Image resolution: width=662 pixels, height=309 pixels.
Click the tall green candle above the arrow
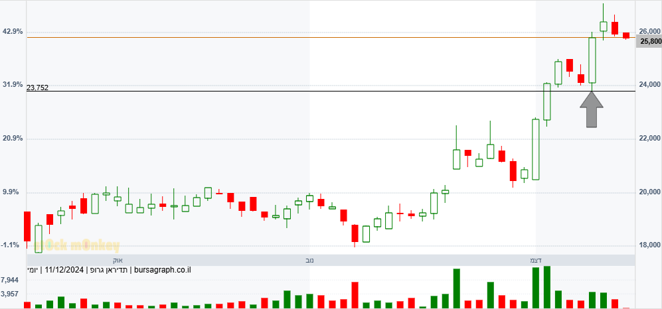[x=592, y=60]
